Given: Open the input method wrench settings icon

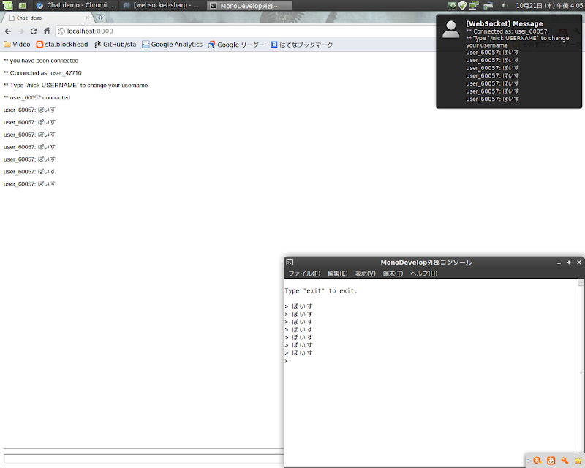Looking at the screenshot, I should [565, 461].
